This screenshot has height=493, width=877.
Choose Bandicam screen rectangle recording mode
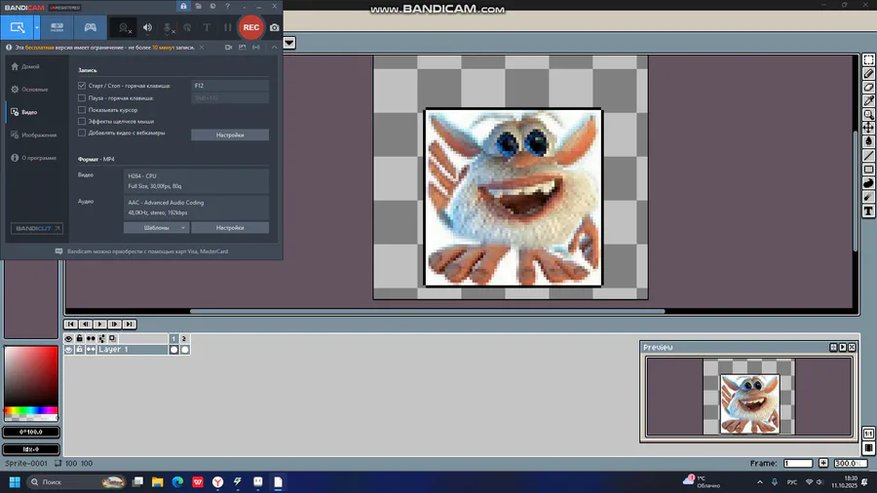(18, 27)
